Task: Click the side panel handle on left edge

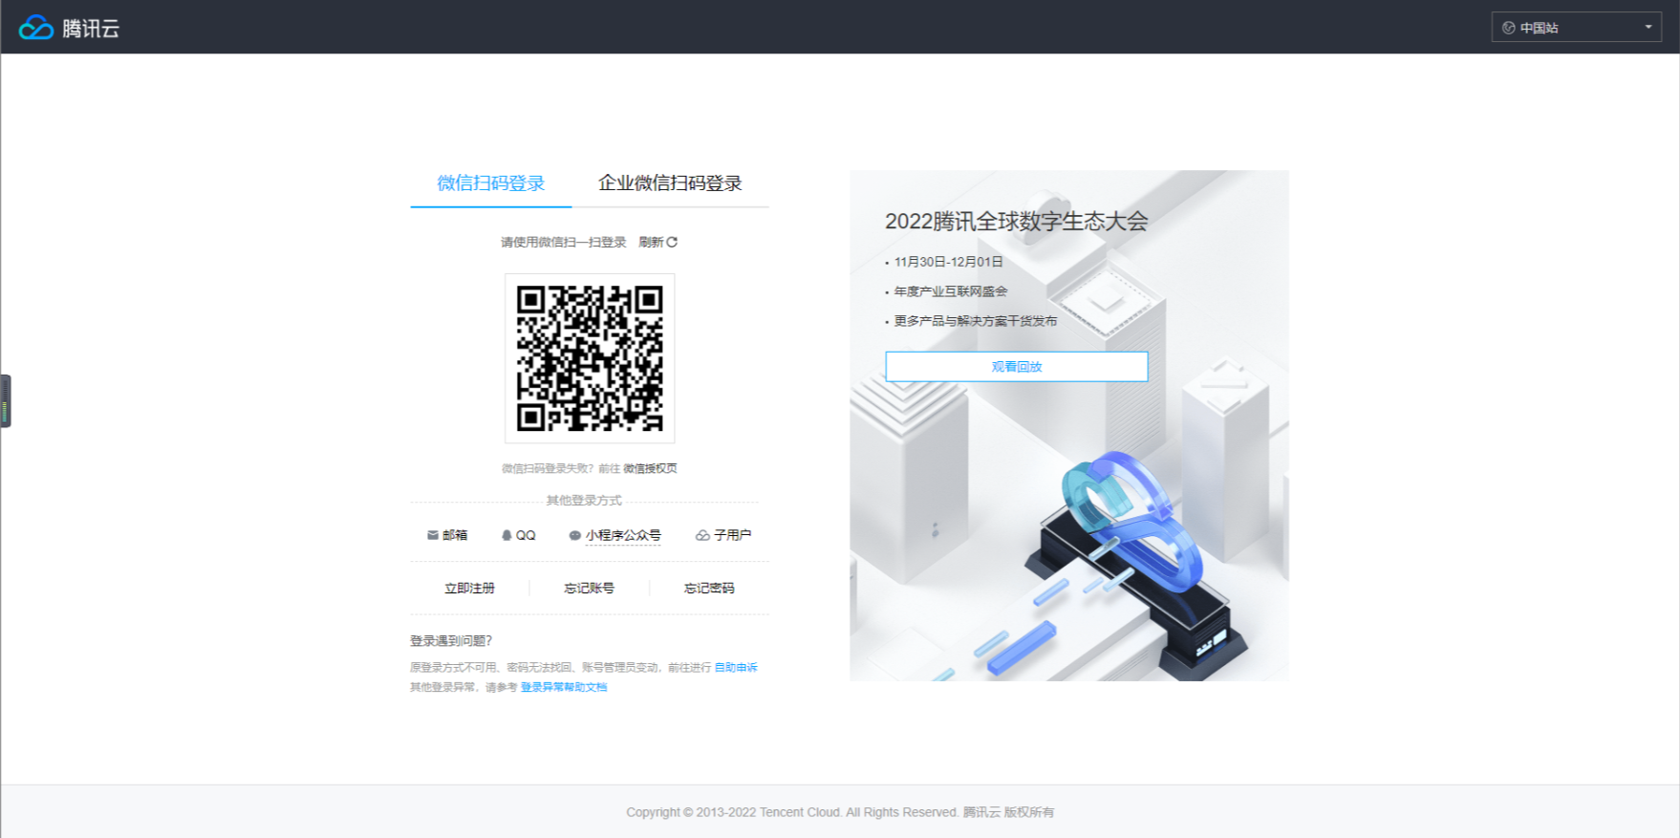Action: [x=6, y=400]
